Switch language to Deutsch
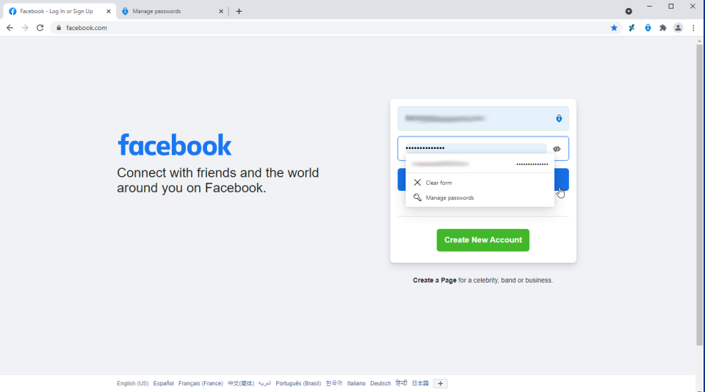Screen dimensions: 705x392 pos(380,383)
